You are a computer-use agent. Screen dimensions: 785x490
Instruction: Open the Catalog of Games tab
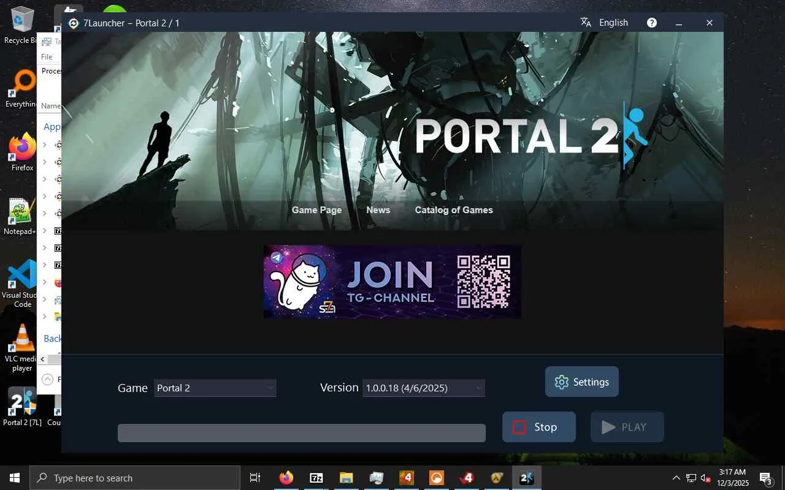coord(454,210)
